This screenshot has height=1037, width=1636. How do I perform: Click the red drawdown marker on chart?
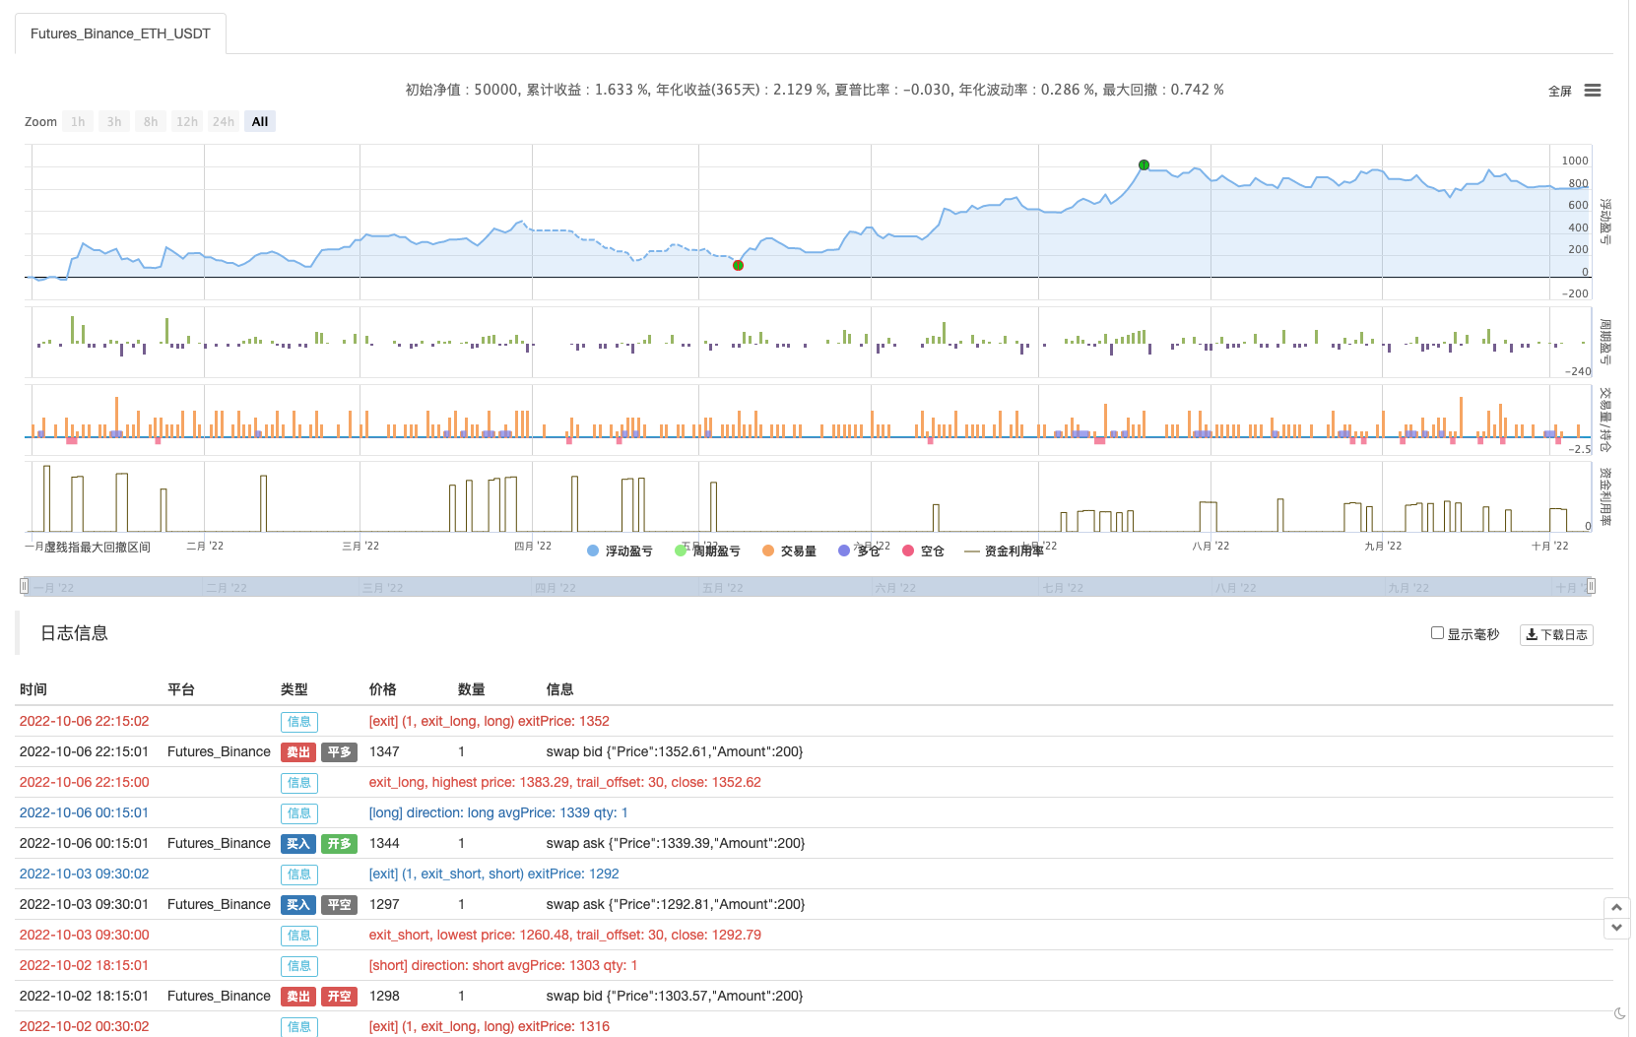coord(738,265)
